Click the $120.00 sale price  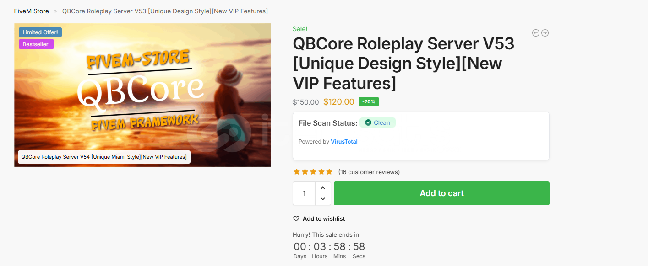pos(339,102)
